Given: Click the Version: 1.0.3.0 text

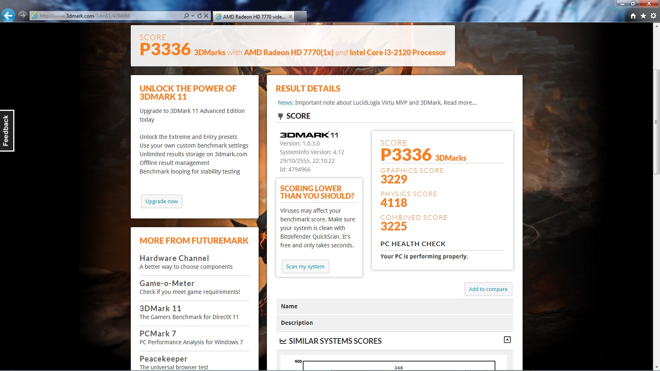Looking at the screenshot, I should (300, 143).
